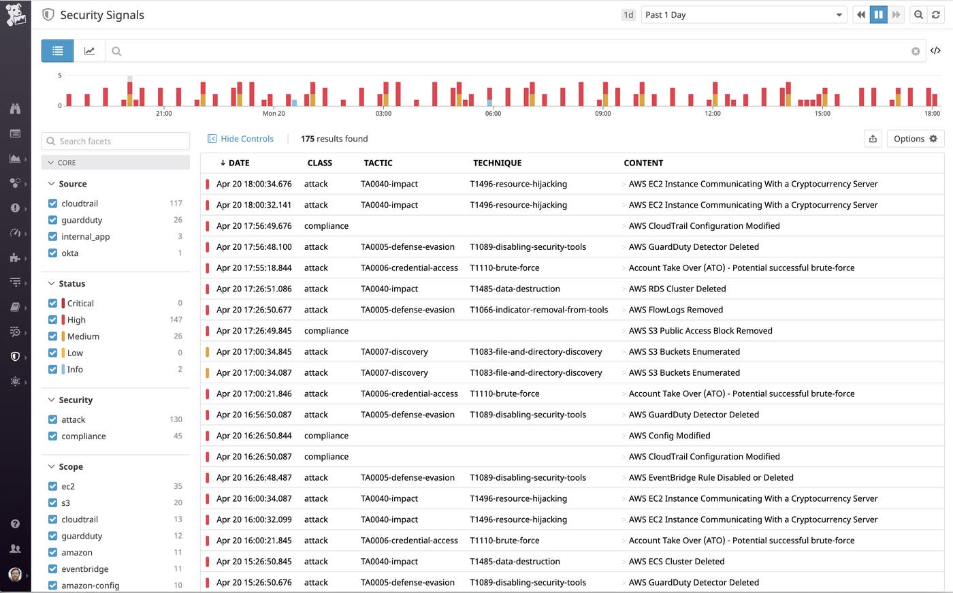Click the code editor toggle icon
The width and height of the screenshot is (953, 593).
935,51
